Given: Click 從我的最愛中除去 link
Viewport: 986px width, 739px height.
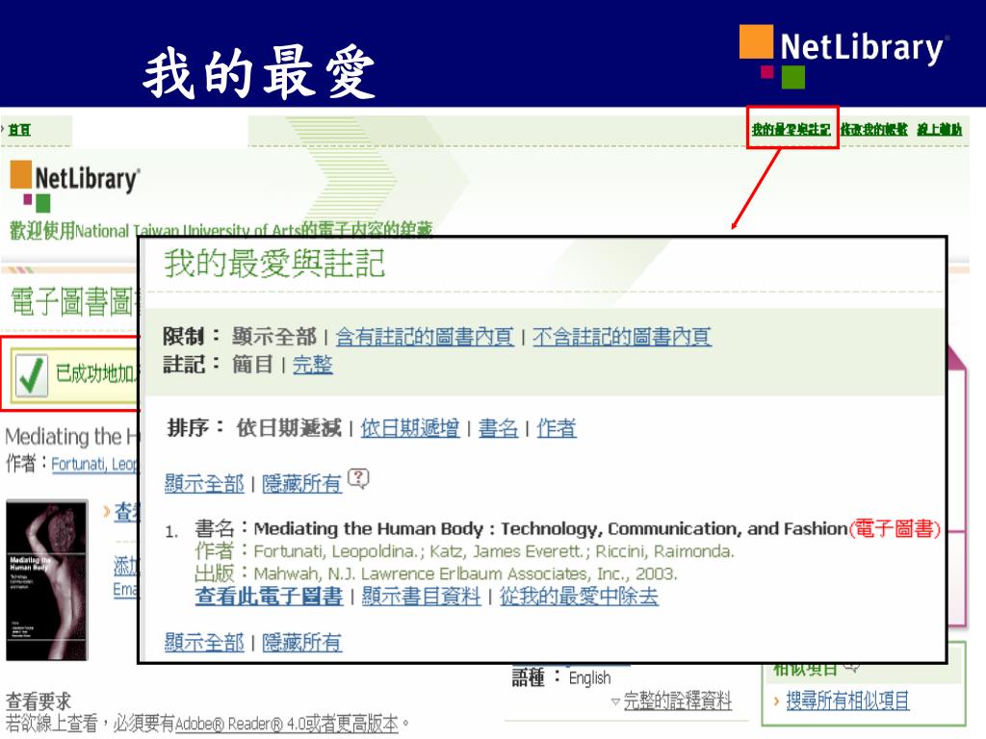Looking at the screenshot, I should pyautogui.click(x=579, y=596).
